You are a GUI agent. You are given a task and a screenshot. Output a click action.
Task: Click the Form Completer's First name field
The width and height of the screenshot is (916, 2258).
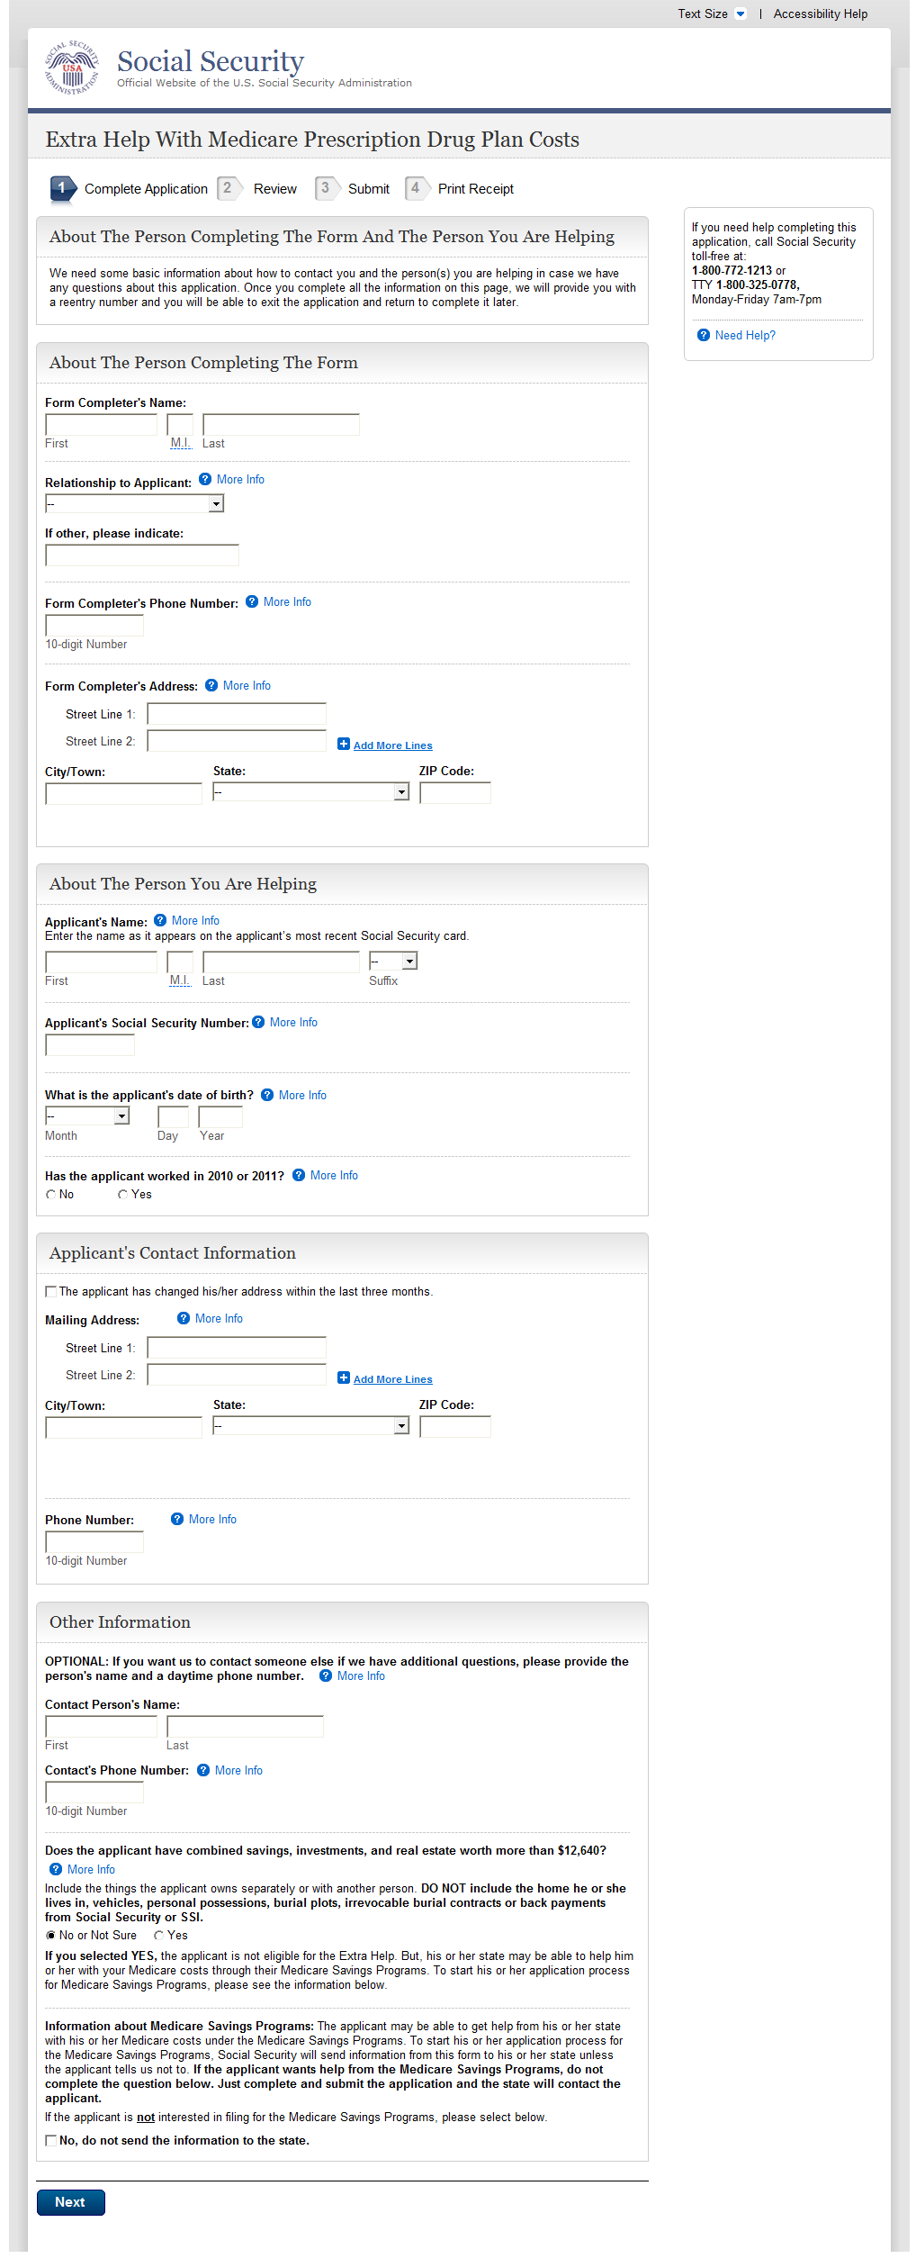click(101, 425)
